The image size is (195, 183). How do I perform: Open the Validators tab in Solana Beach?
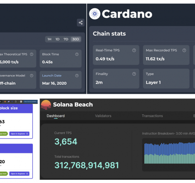(103, 116)
